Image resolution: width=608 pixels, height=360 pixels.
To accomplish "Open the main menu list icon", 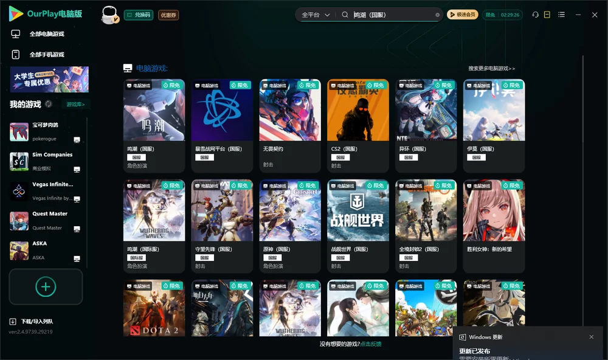I will (x=561, y=15).
